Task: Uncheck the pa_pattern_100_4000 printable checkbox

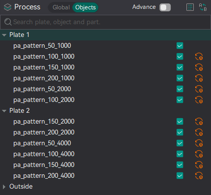Action: [180, 154]
